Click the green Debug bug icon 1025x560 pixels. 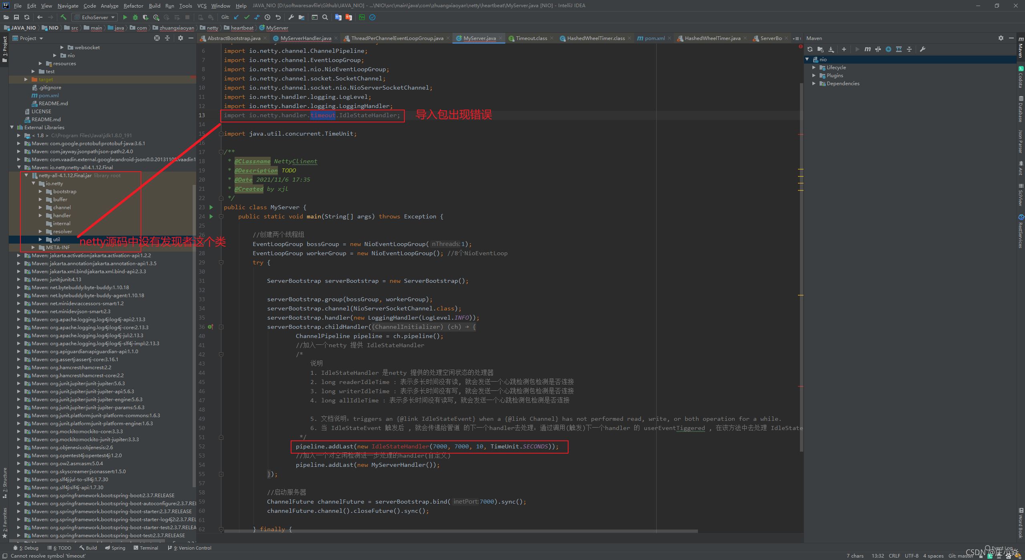click(x=135, y=17)
